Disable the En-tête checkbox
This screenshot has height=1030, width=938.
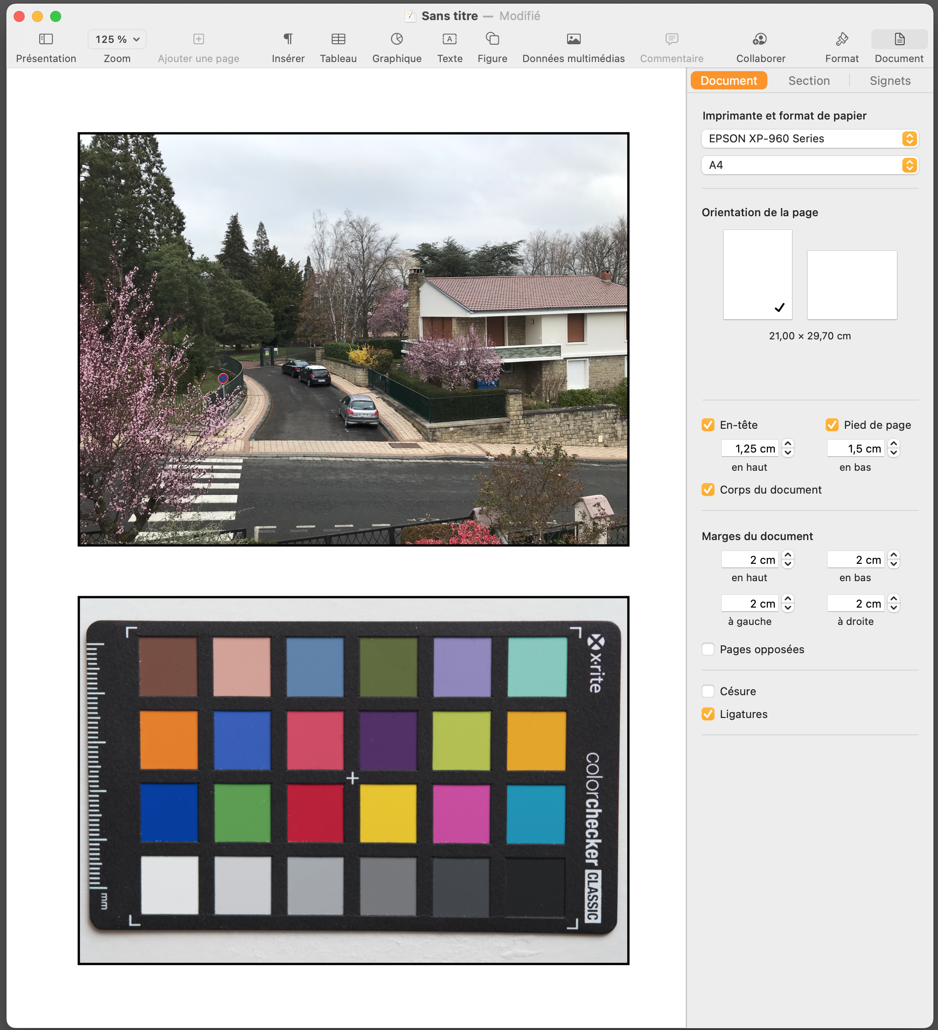(708, 425)
